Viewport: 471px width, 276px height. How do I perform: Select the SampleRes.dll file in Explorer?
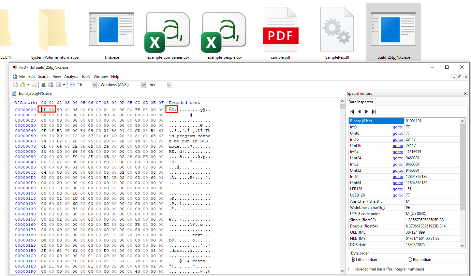click(x=337, y=33)
